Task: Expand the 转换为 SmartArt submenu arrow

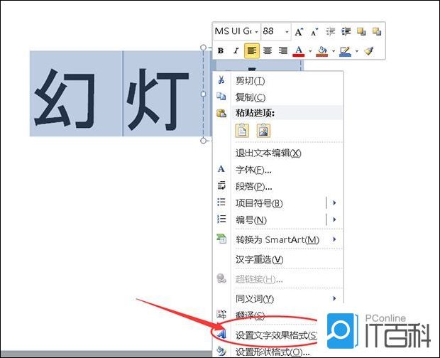Action: coord(334,239)
